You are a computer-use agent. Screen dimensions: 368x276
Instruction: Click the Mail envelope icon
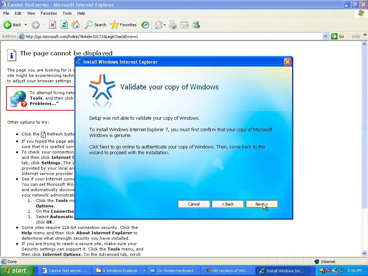point(159,25)
